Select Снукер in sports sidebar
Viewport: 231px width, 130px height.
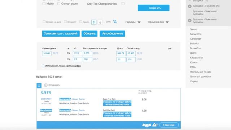(x=194, y=81)
